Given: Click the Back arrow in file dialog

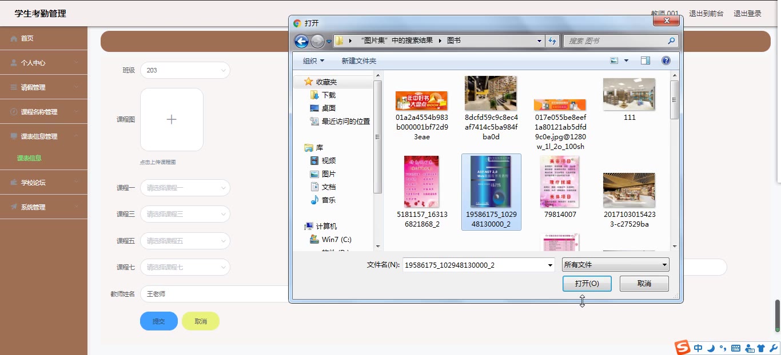Looking at the screenshot, I should tap(301, 41).
